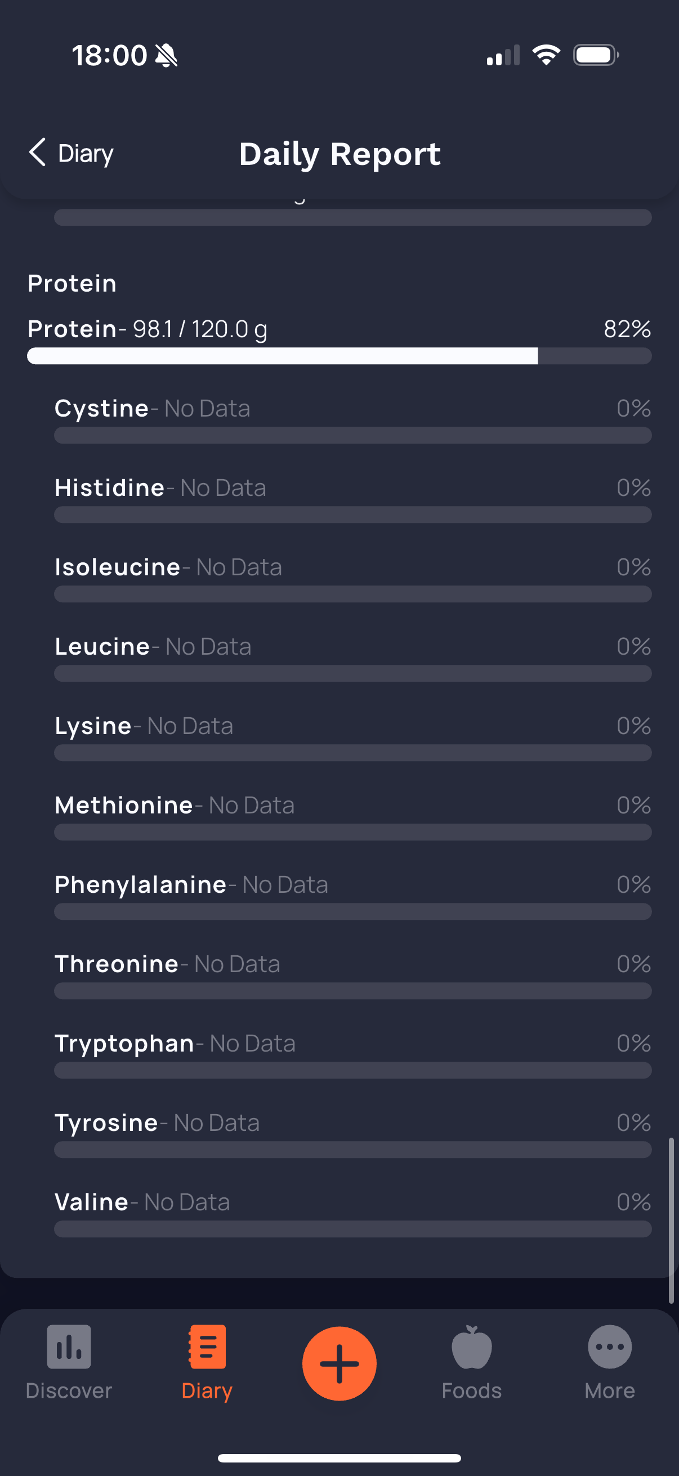
Task: Tap the Daily Report title
Action: 340,154
